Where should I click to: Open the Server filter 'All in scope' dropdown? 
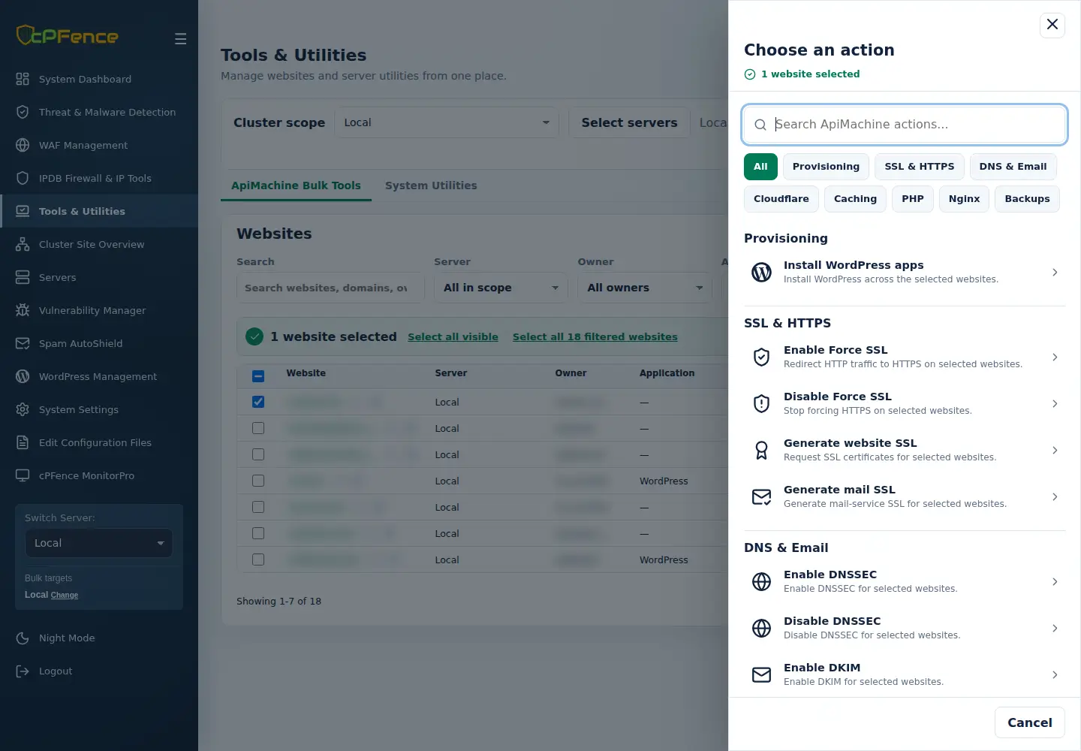(x=501, y=288)
